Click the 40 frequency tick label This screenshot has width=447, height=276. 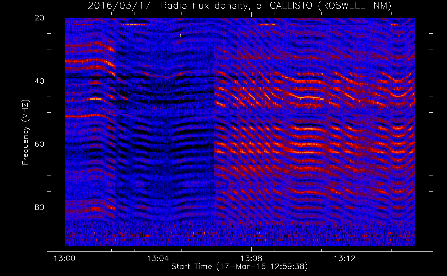40,81
